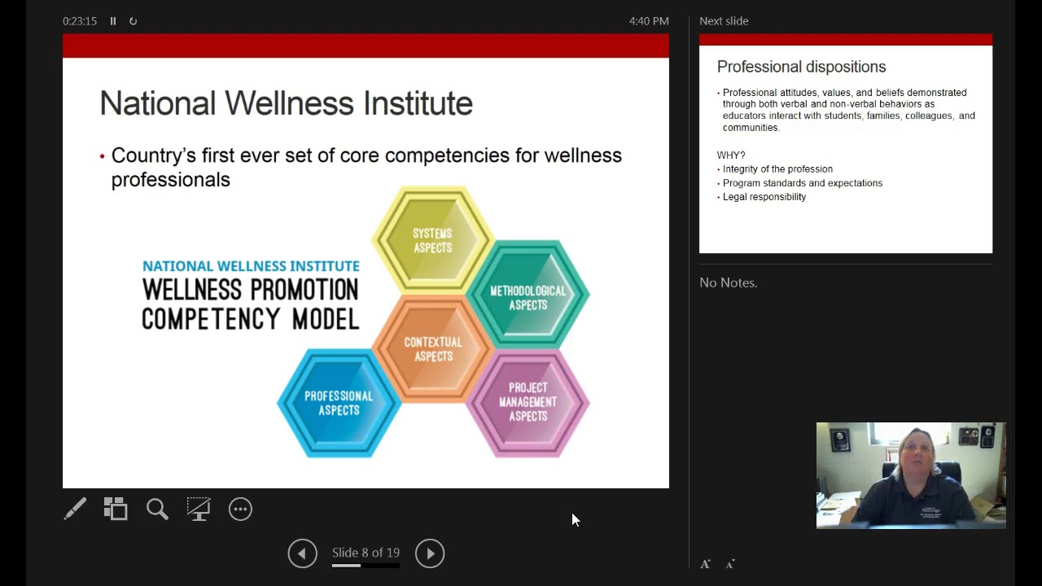Click the Systems Aspects hexagon
The image size is (1042, 586).
tap(432, 240)
